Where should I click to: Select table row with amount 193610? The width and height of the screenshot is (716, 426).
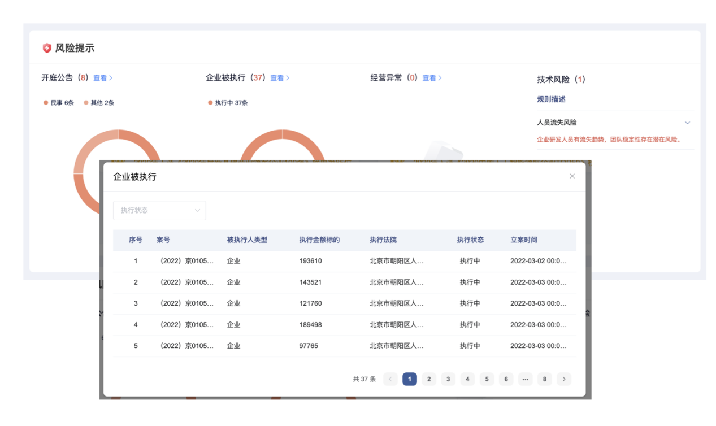(x=310, y=261)
